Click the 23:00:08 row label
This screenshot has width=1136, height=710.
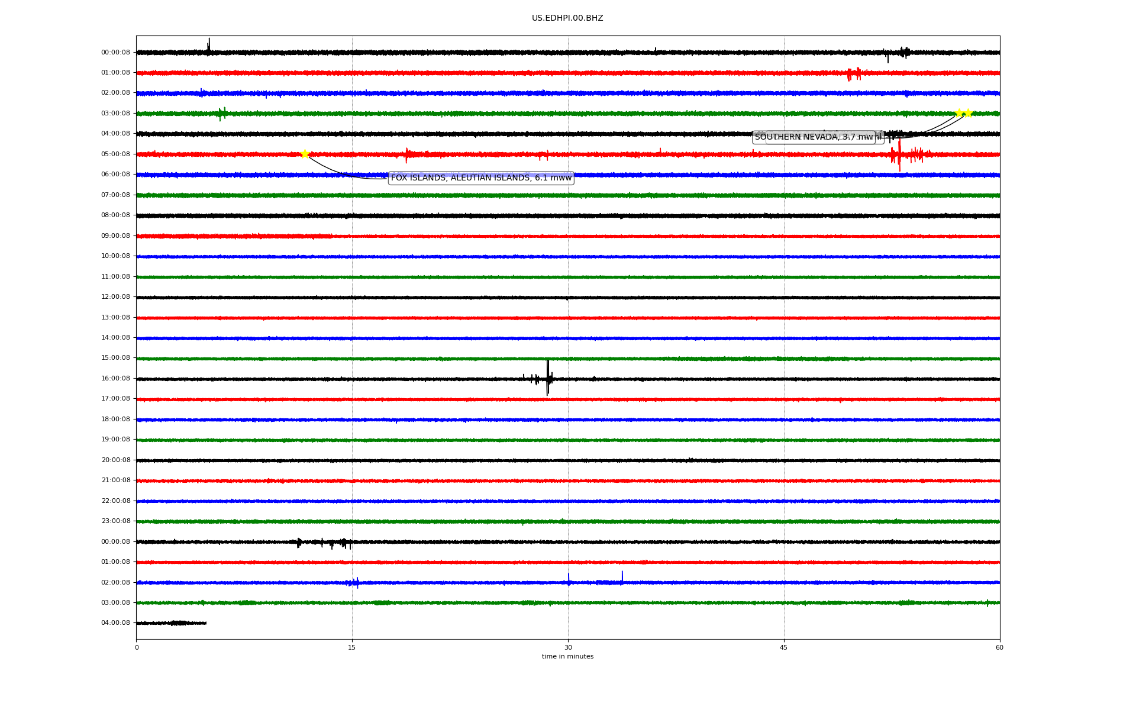115,521
